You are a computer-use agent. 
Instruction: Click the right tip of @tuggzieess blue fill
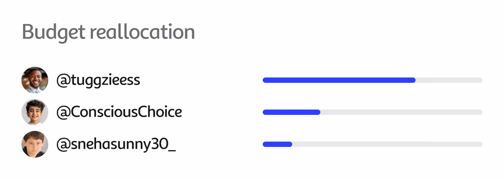point(414,80)
